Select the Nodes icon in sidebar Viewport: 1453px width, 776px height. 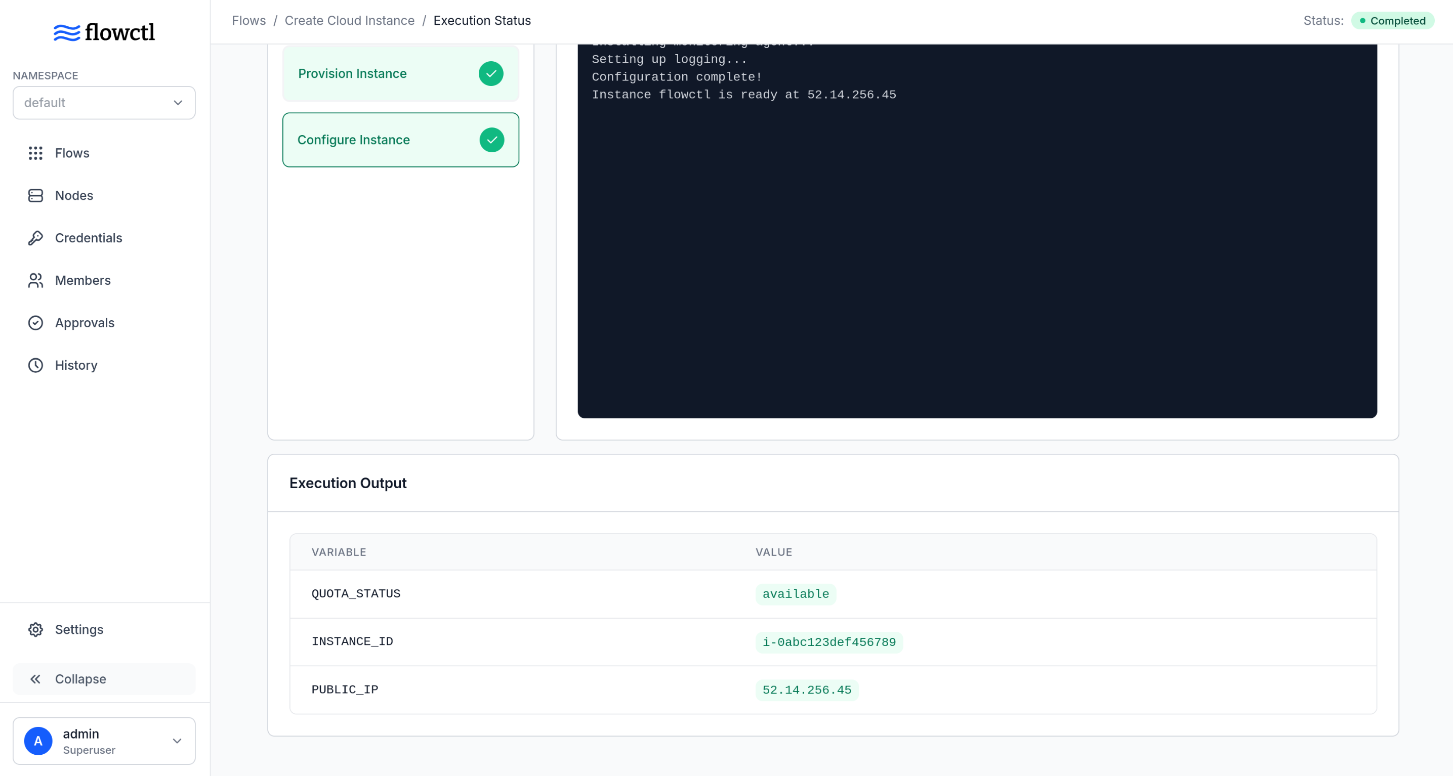coord(35,195)
